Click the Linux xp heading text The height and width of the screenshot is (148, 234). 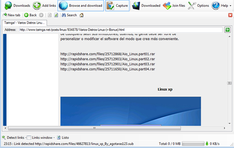click(x=165, y=89)
